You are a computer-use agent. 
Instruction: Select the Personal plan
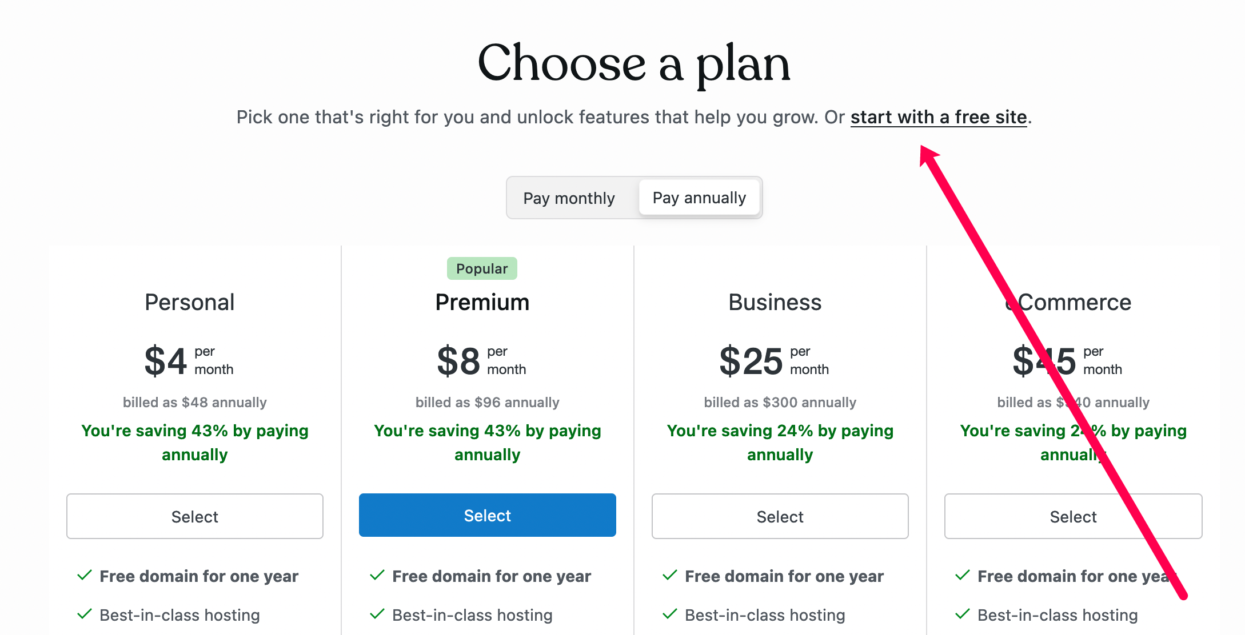coord(195,516)
